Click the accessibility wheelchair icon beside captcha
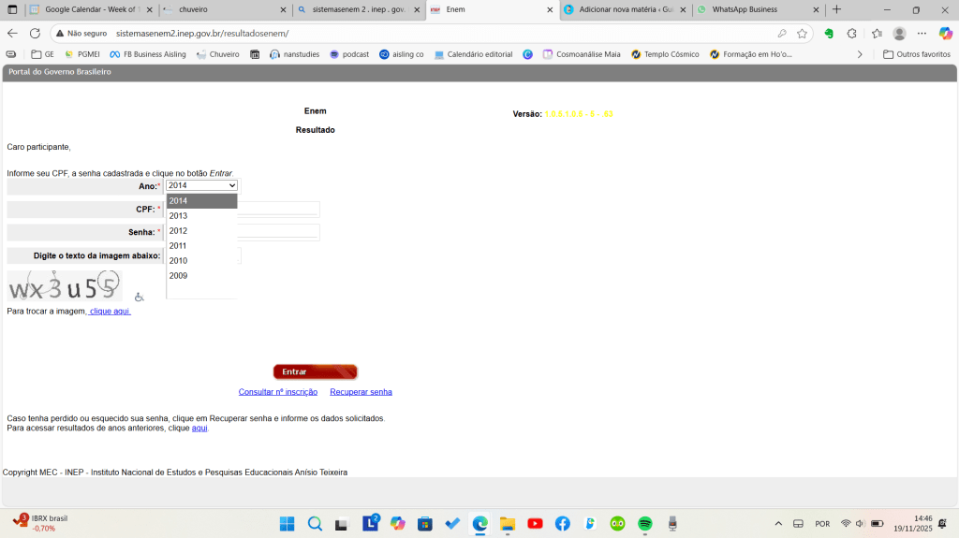 (x=140, y=298)
